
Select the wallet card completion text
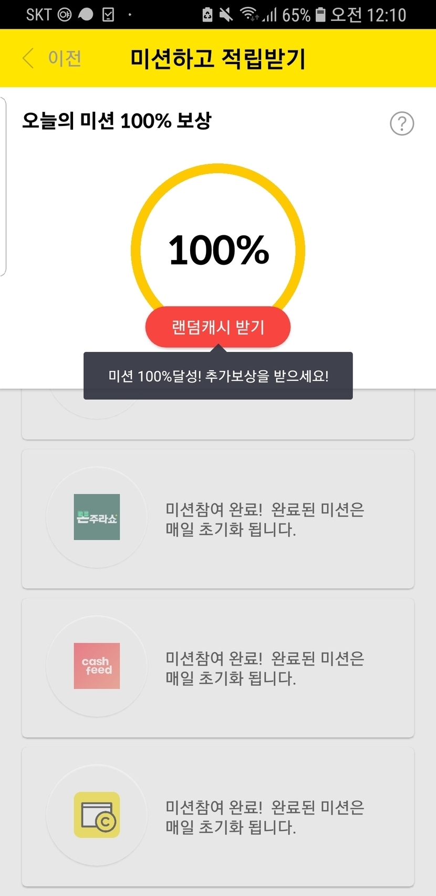click(265, 817)
